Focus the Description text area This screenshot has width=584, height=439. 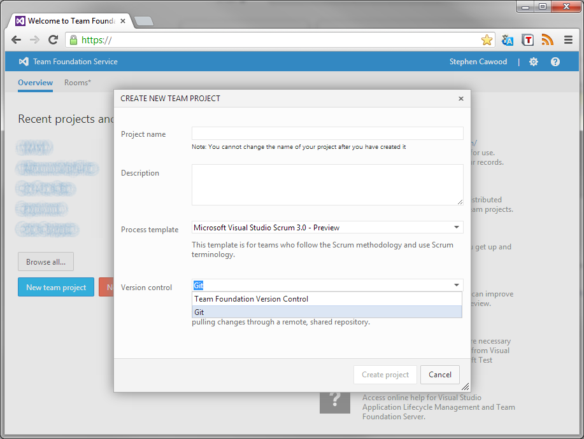point(327,185)
